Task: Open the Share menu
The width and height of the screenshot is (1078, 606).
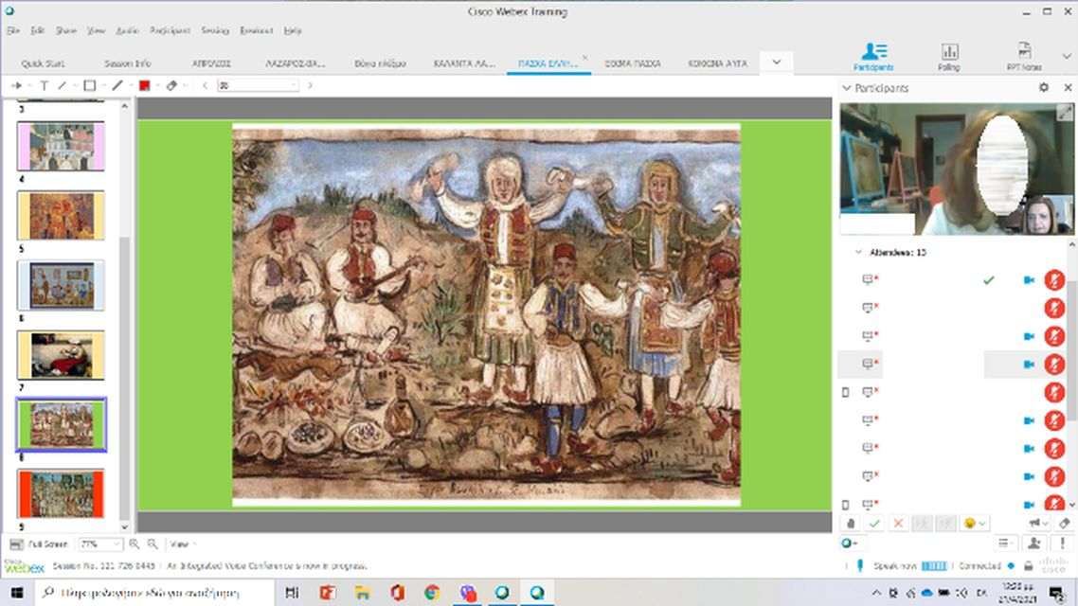Action: click(x=66, y=30)
